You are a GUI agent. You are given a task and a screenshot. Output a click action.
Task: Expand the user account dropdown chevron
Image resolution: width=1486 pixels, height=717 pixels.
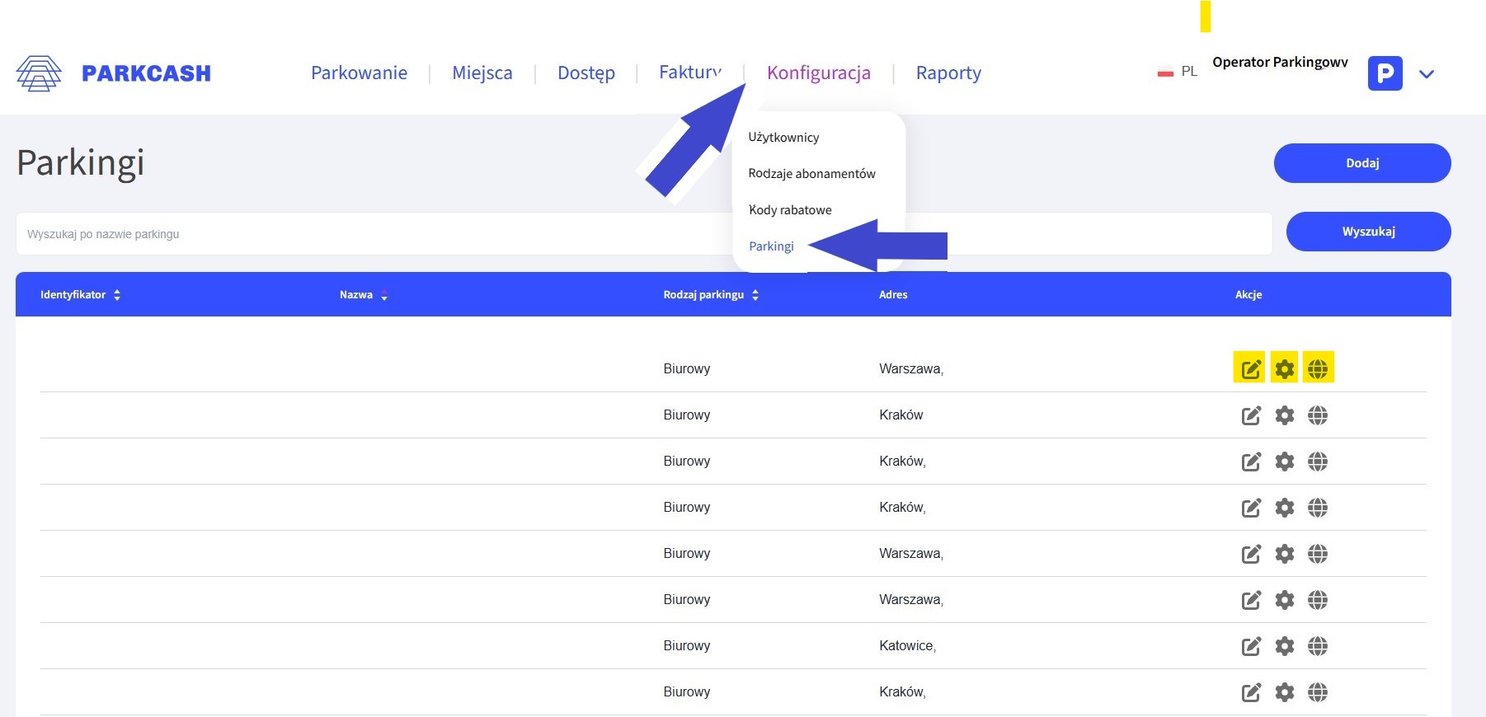[x=1427, y=74]
